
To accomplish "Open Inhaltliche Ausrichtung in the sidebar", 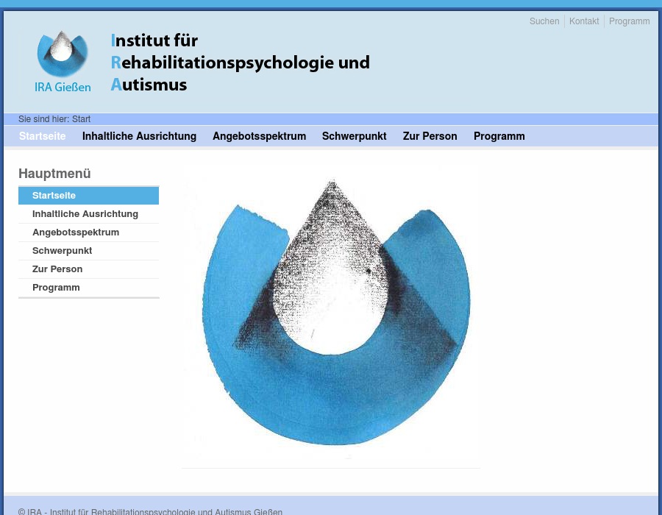I will tap(85, 213).
